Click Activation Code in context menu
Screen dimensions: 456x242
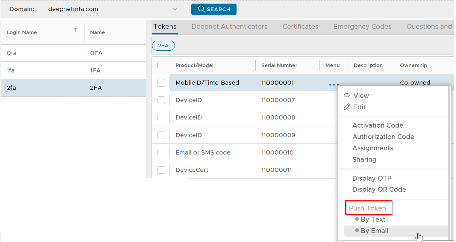pos(378,125)
